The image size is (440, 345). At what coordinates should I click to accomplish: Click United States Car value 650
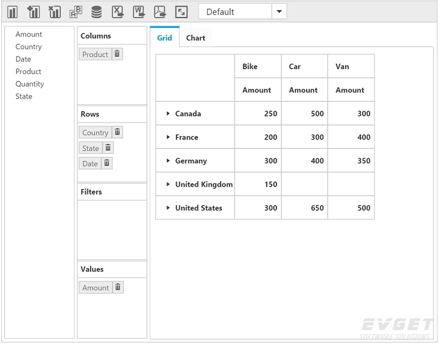(304, 207)
